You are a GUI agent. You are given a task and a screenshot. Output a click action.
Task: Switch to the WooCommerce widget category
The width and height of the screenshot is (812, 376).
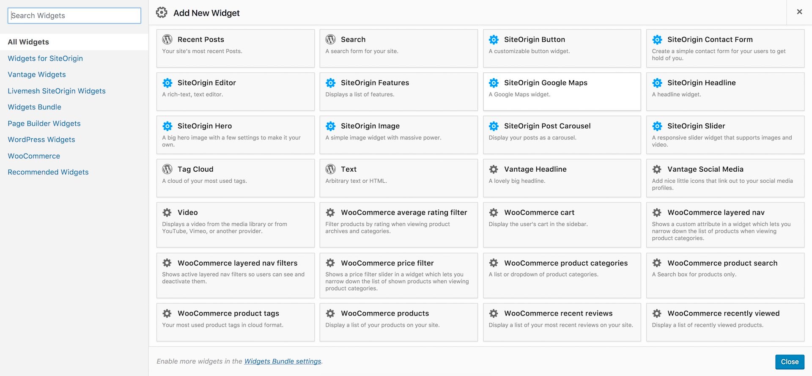34,156
